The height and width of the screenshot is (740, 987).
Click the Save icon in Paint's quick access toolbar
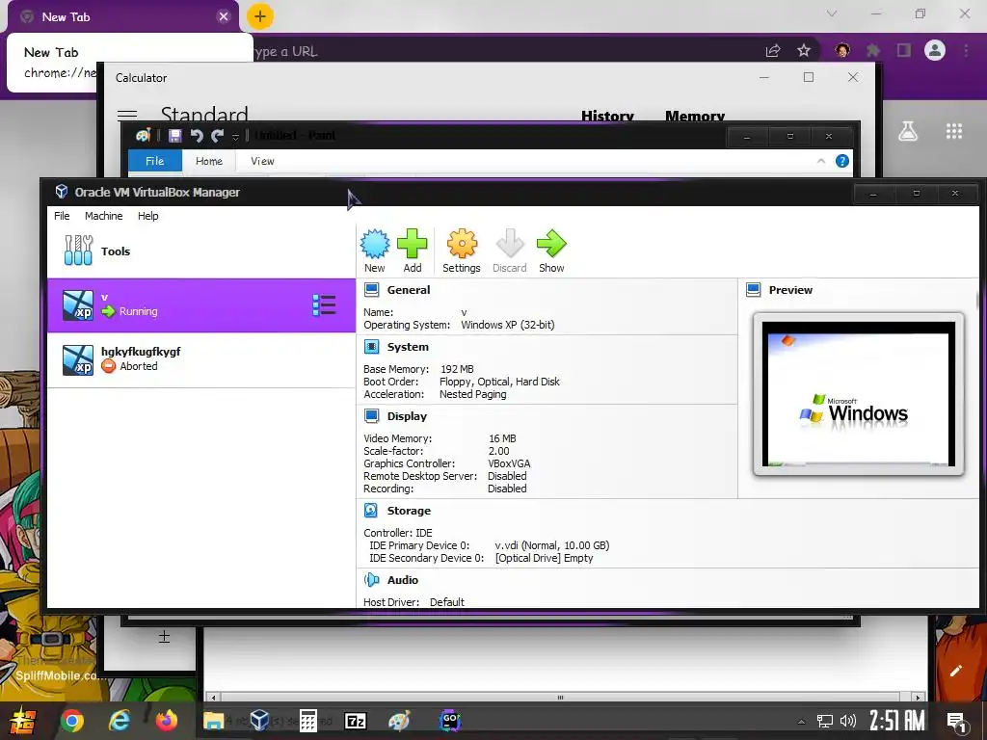coord(175,136)
